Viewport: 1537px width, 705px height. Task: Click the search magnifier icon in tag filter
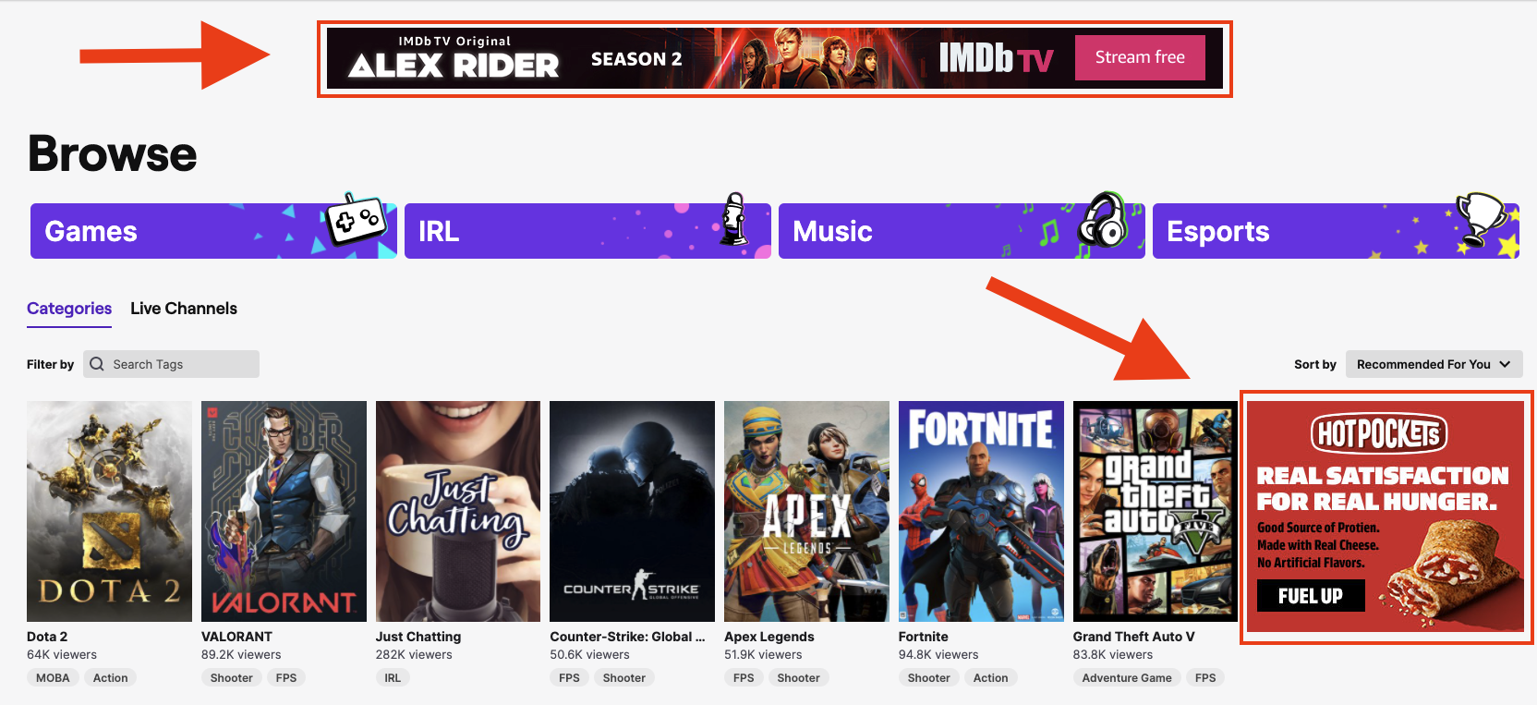tap(97, 364)
